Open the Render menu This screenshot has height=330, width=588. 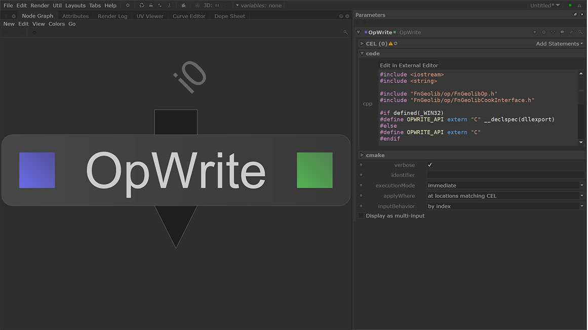click(x=40, y=6)
